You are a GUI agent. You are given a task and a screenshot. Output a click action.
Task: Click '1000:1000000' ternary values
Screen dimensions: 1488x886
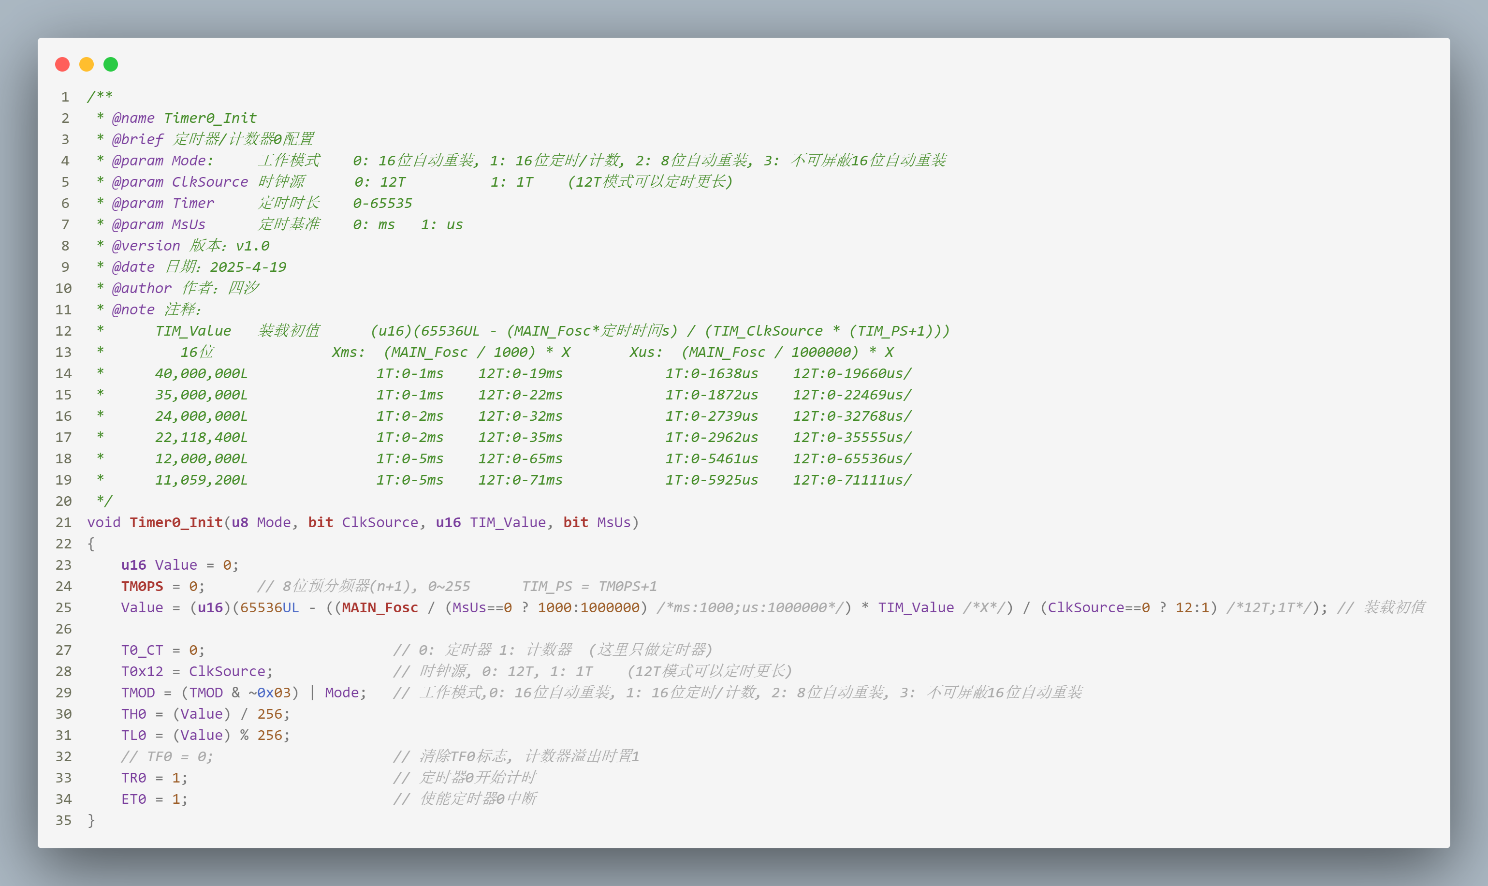(588, 608)
